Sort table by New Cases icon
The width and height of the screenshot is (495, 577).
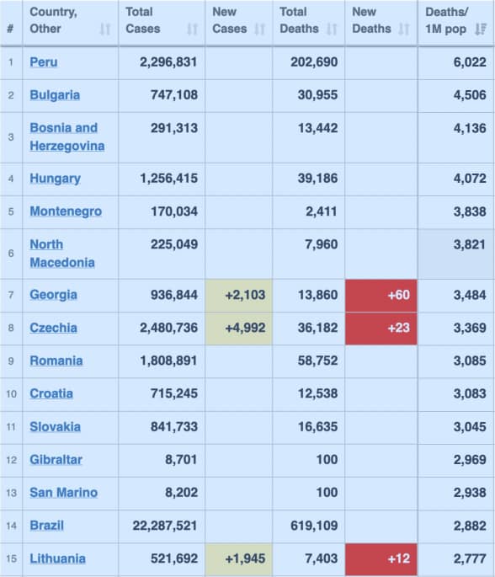tap(259, 29)
